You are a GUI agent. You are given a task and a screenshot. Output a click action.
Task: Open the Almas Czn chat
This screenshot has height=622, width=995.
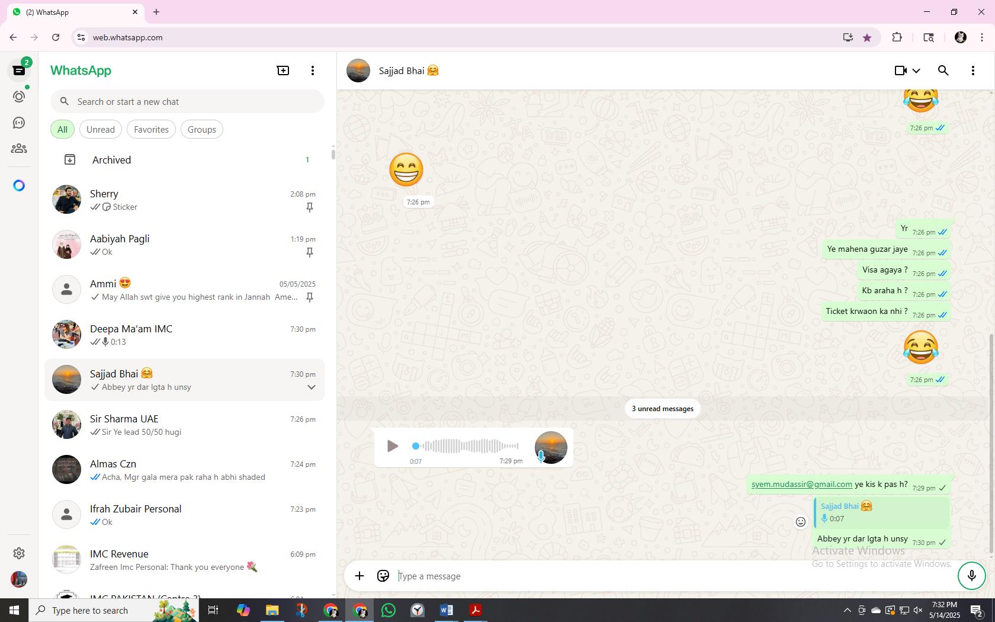185,470
